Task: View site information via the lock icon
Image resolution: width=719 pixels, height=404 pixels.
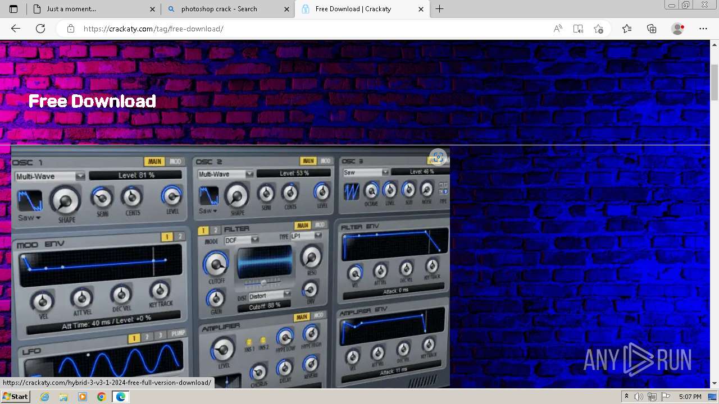Action: point(71,29)
